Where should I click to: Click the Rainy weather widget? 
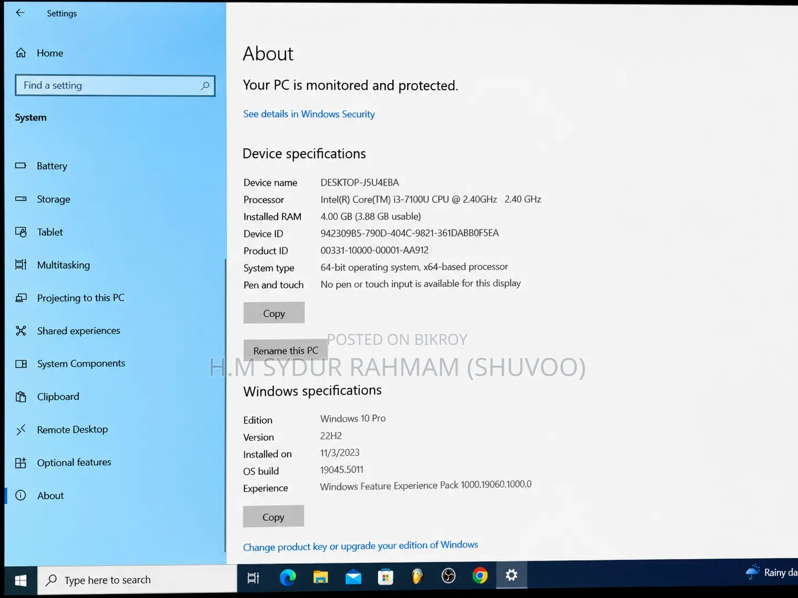coord(771,573)
